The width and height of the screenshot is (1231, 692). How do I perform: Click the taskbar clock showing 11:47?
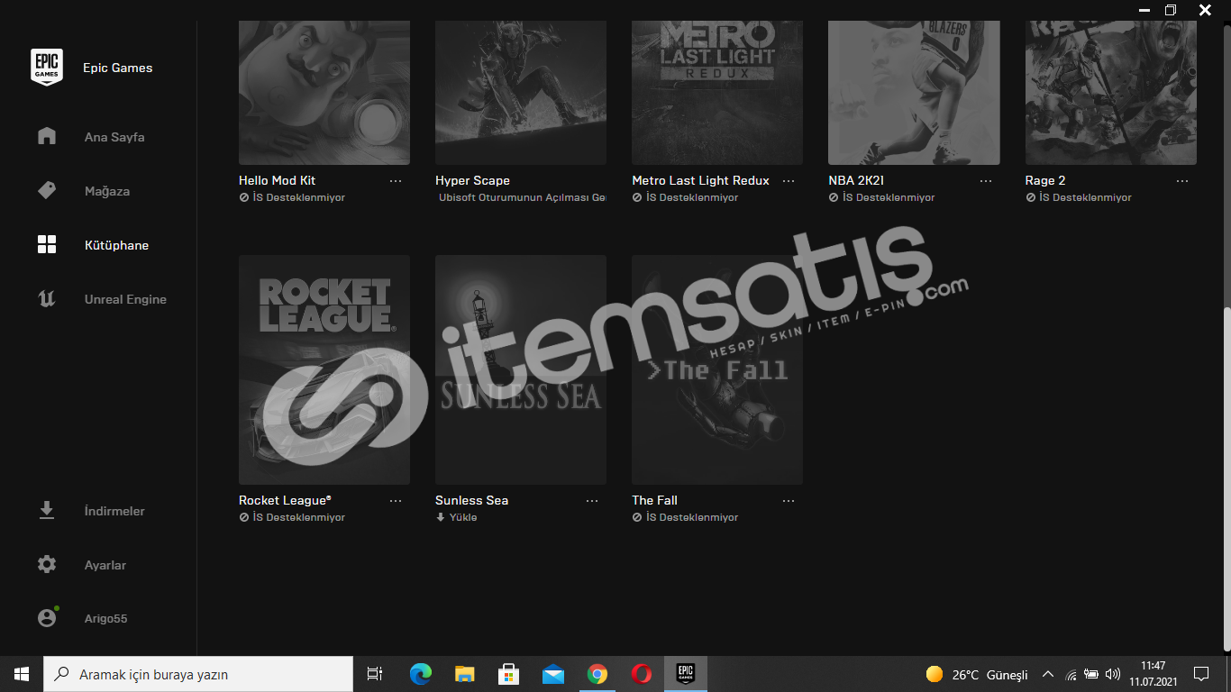pos(1153,674)
